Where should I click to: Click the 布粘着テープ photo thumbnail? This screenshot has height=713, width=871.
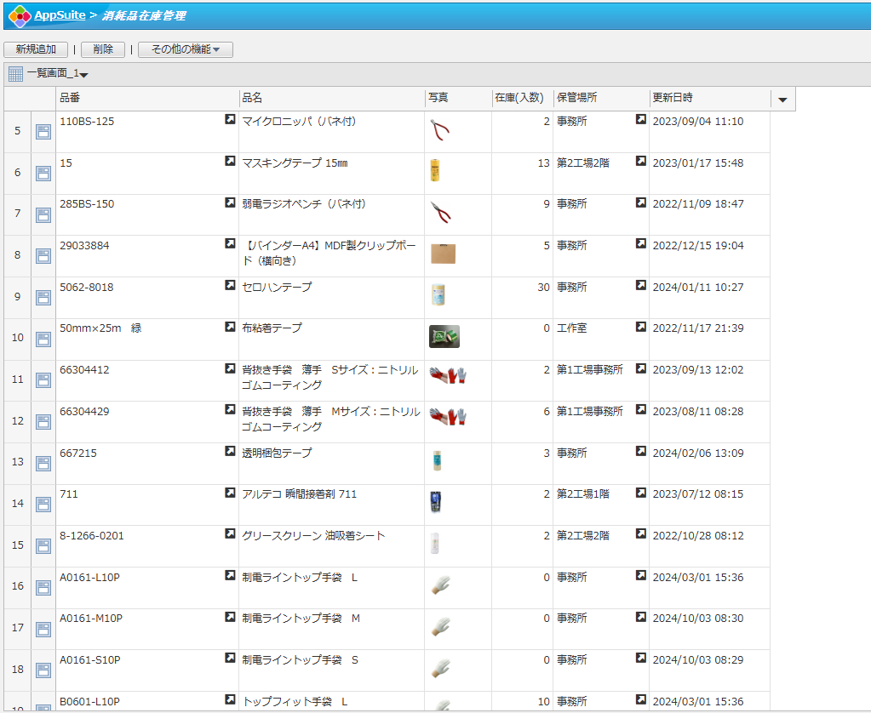[444, 337]
